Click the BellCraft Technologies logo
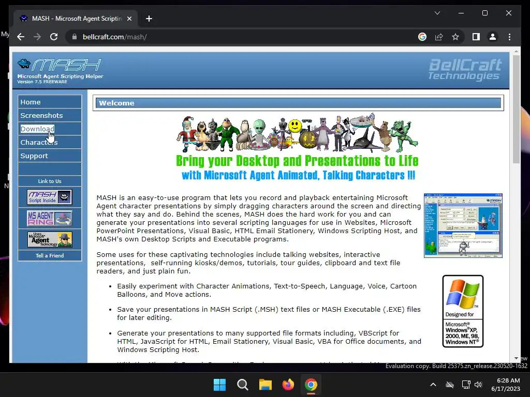 (x=465, y=70)
